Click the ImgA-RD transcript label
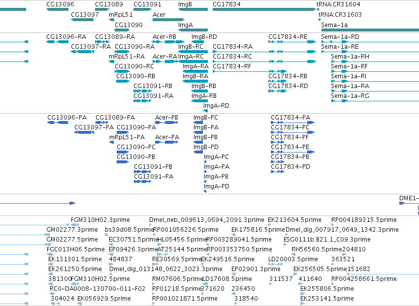The height and width of the screenshot is (306, 419). pyautogui.click(x=216, y=106)
